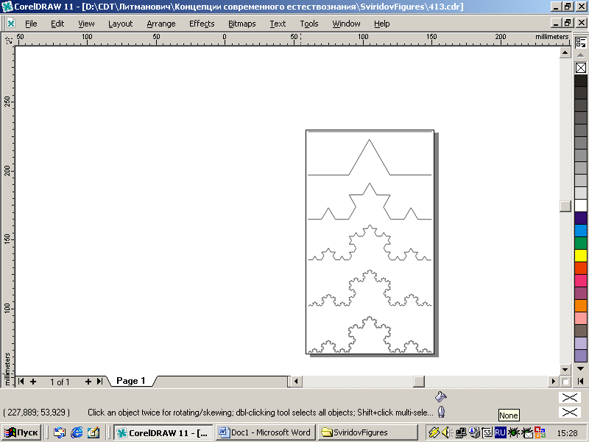Open the File menu
The height and width of the screenshot is (442, 589).
(31, 24)
